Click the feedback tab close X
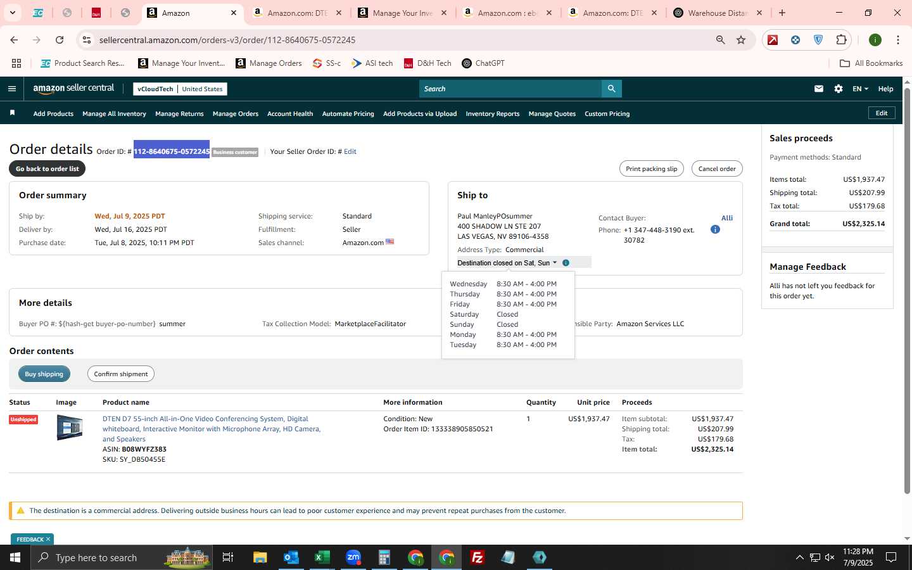The image size is (912, 570). point(48,539)
